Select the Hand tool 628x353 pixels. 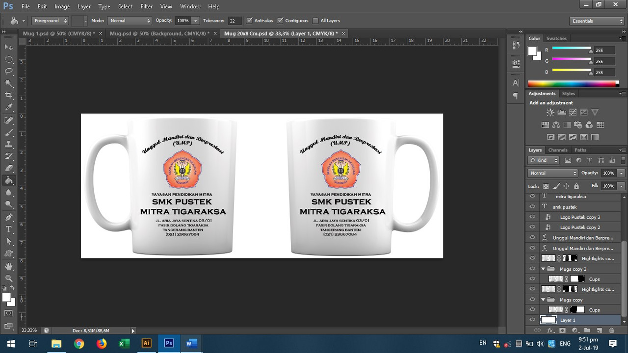pyautogui.click(x=9, y=266)
